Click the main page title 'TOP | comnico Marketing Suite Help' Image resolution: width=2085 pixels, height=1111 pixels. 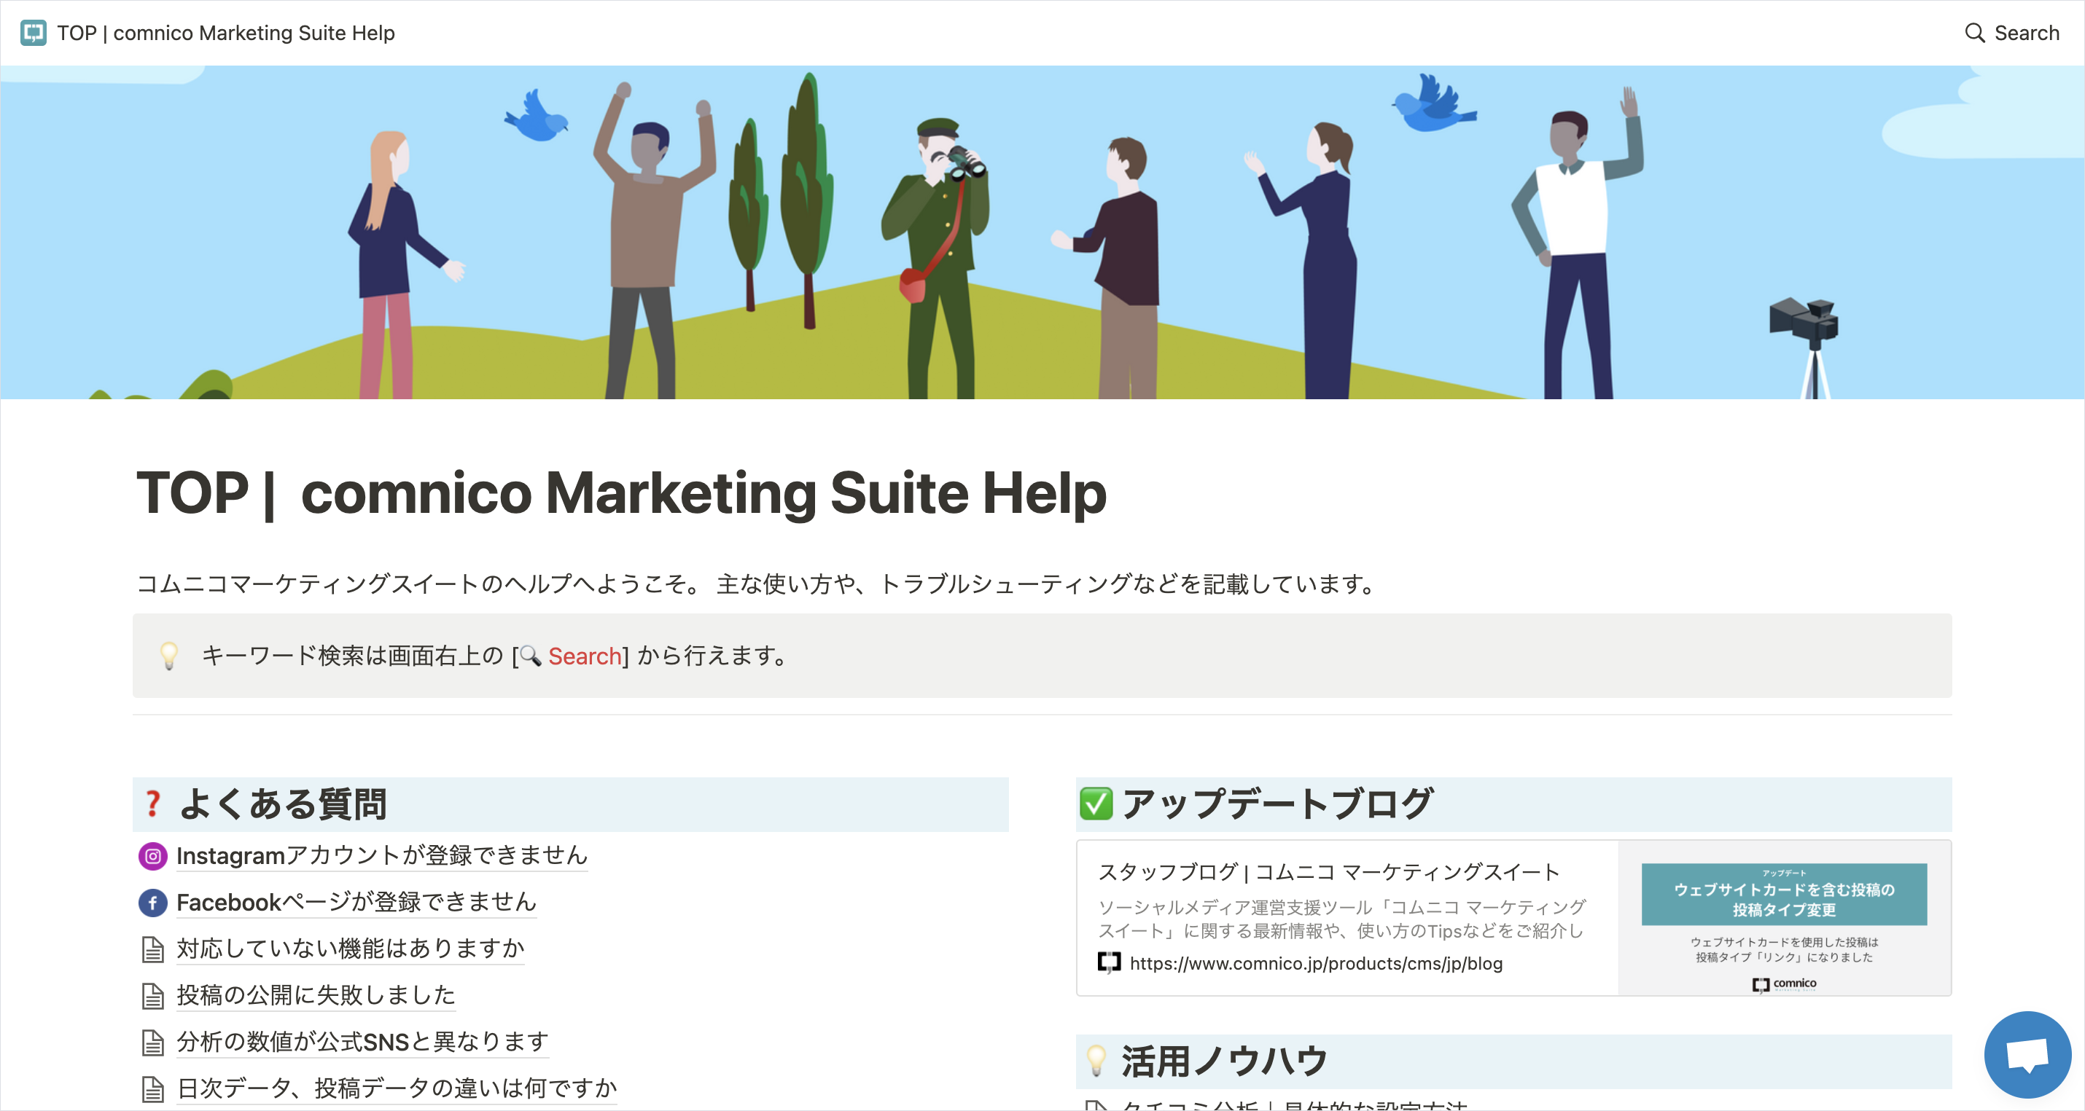click(622, 492)
